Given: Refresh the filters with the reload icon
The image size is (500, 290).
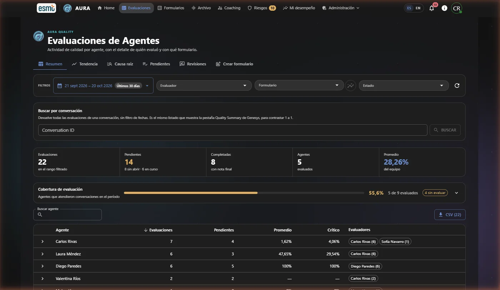Looking at the screenshot, I should (x=457, y=86).
